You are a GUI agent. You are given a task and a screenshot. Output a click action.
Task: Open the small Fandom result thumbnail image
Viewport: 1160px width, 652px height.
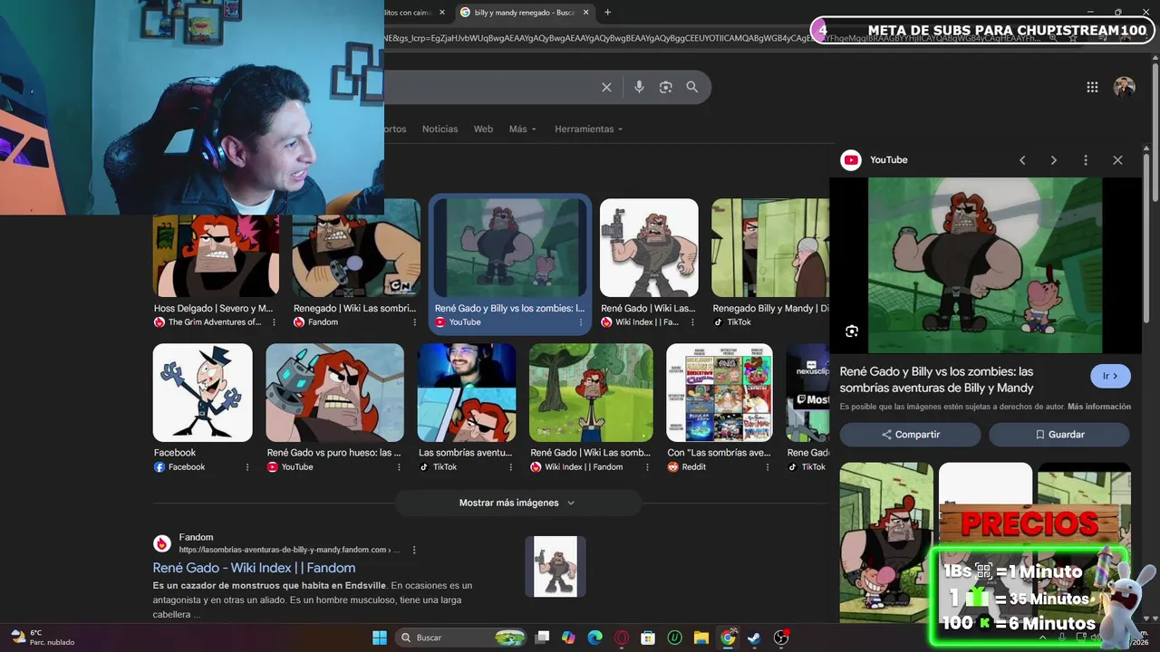click(556, 567)
